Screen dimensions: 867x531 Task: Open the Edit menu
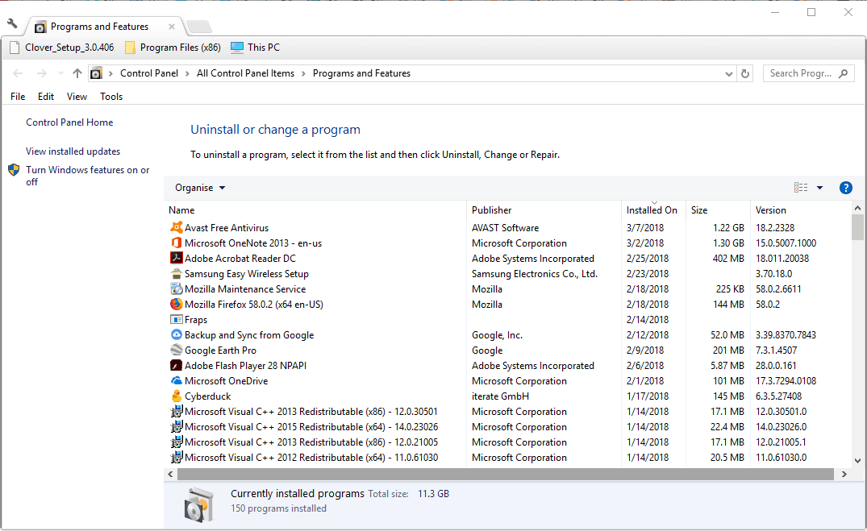pos(46,97)
